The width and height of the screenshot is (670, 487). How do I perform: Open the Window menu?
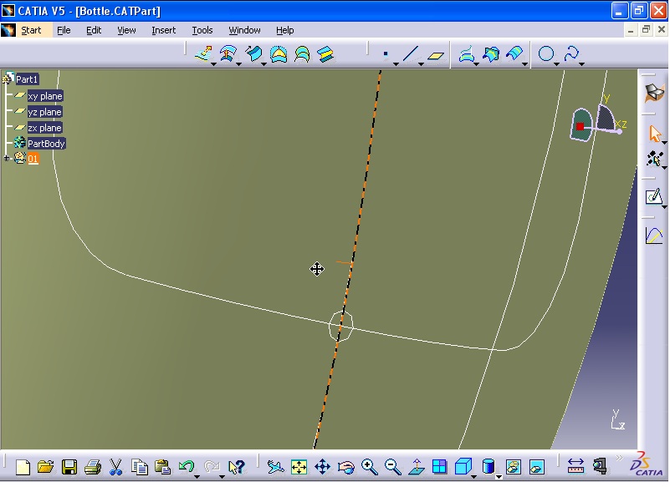click(x=244, y=30)
